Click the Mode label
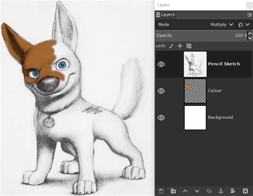 click(163, 25)
